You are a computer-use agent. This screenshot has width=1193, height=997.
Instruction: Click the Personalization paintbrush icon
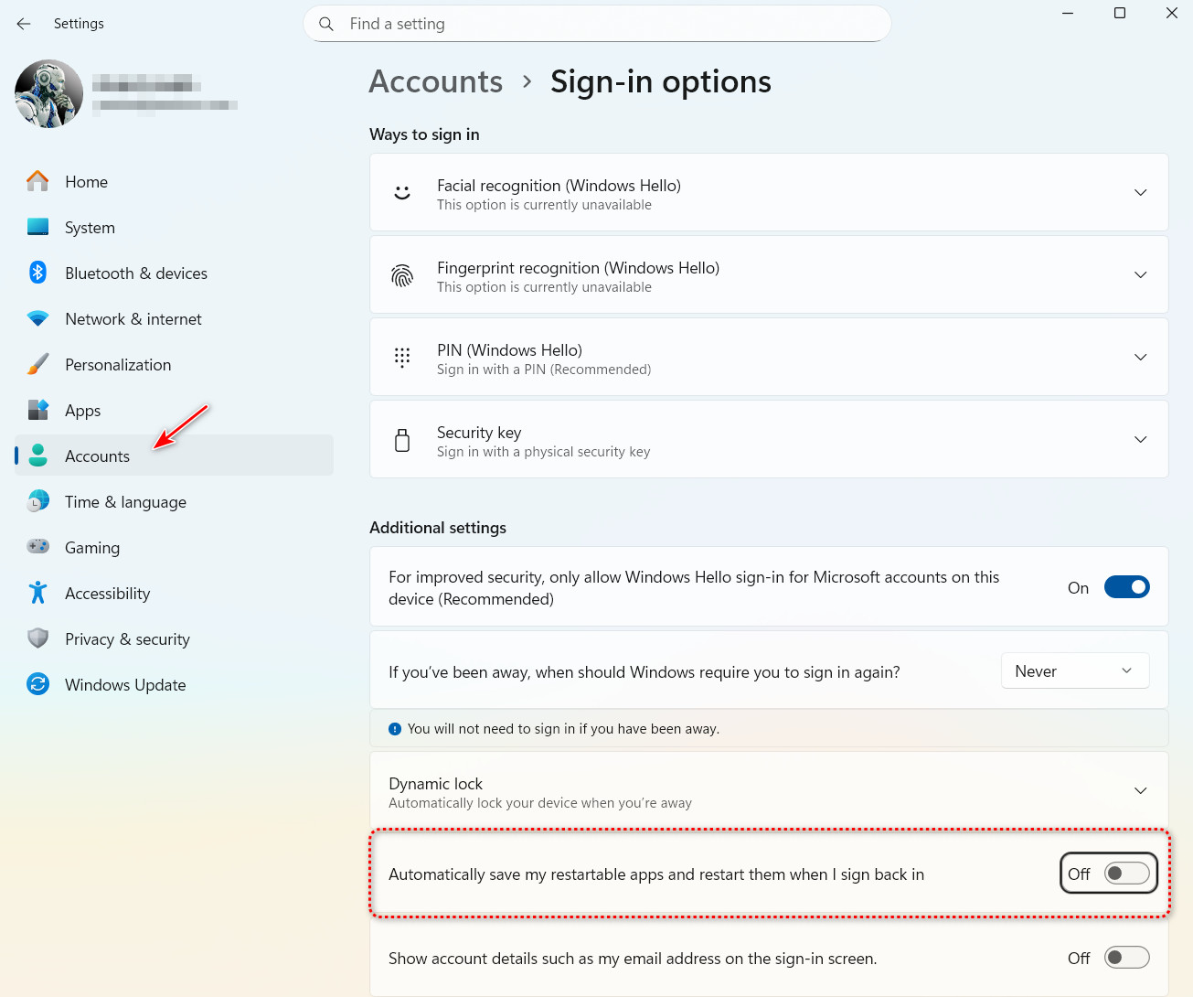tap(37, 364)
